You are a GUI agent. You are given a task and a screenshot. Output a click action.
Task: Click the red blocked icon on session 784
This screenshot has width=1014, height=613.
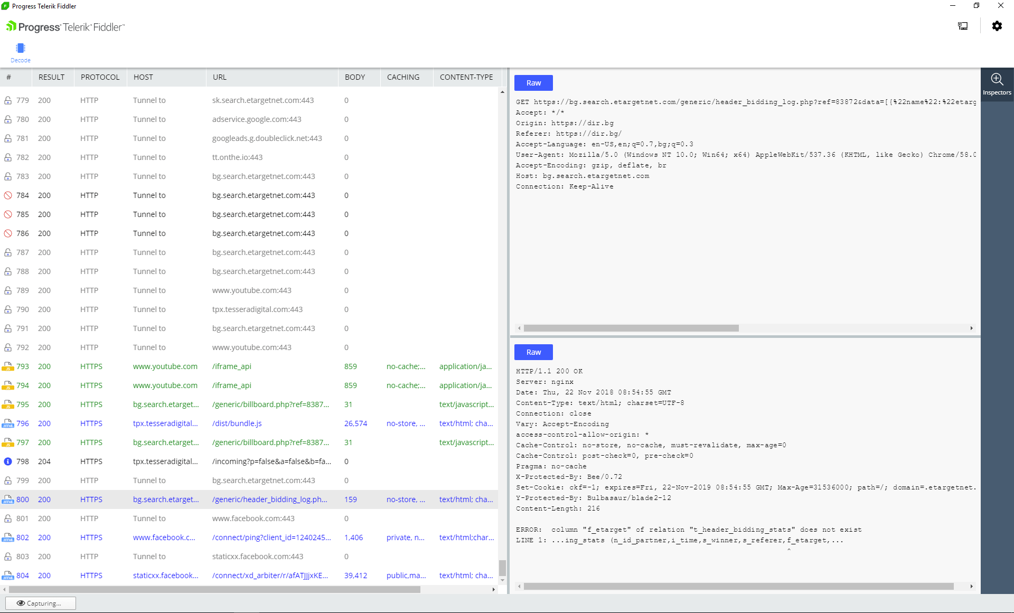tap(7, 195)
